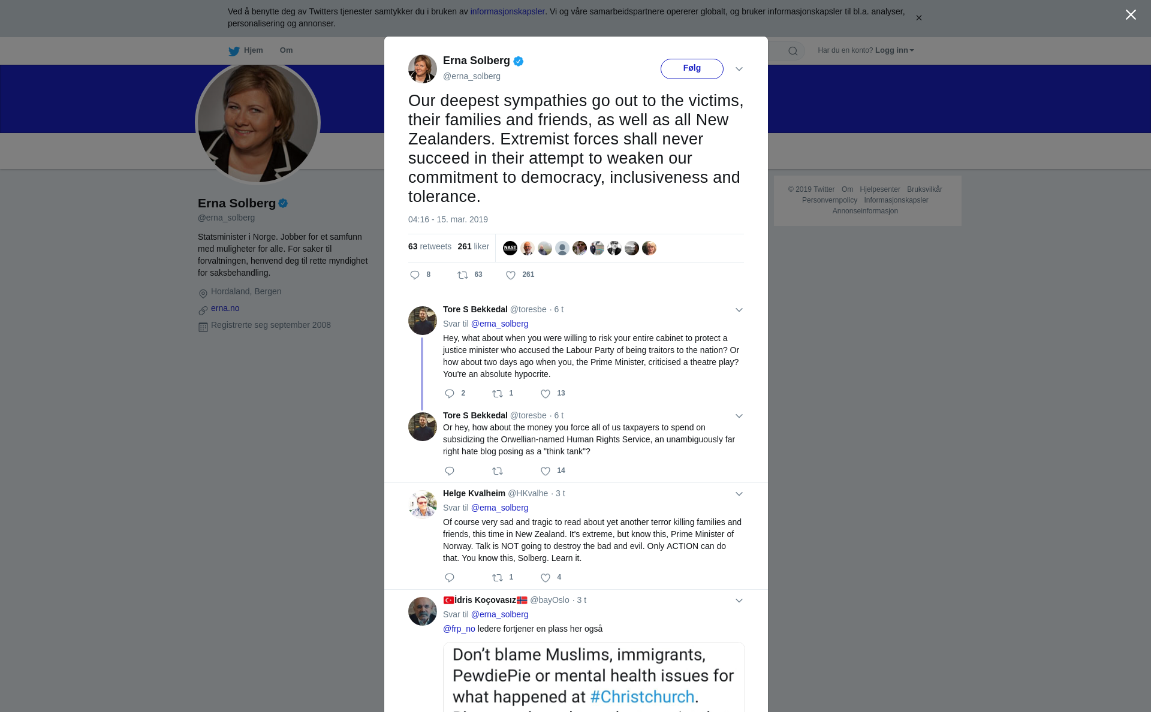Click the Twitter bird Hjem icon
Viewport: 1151px width, 712px height.
tap(234, 51)
